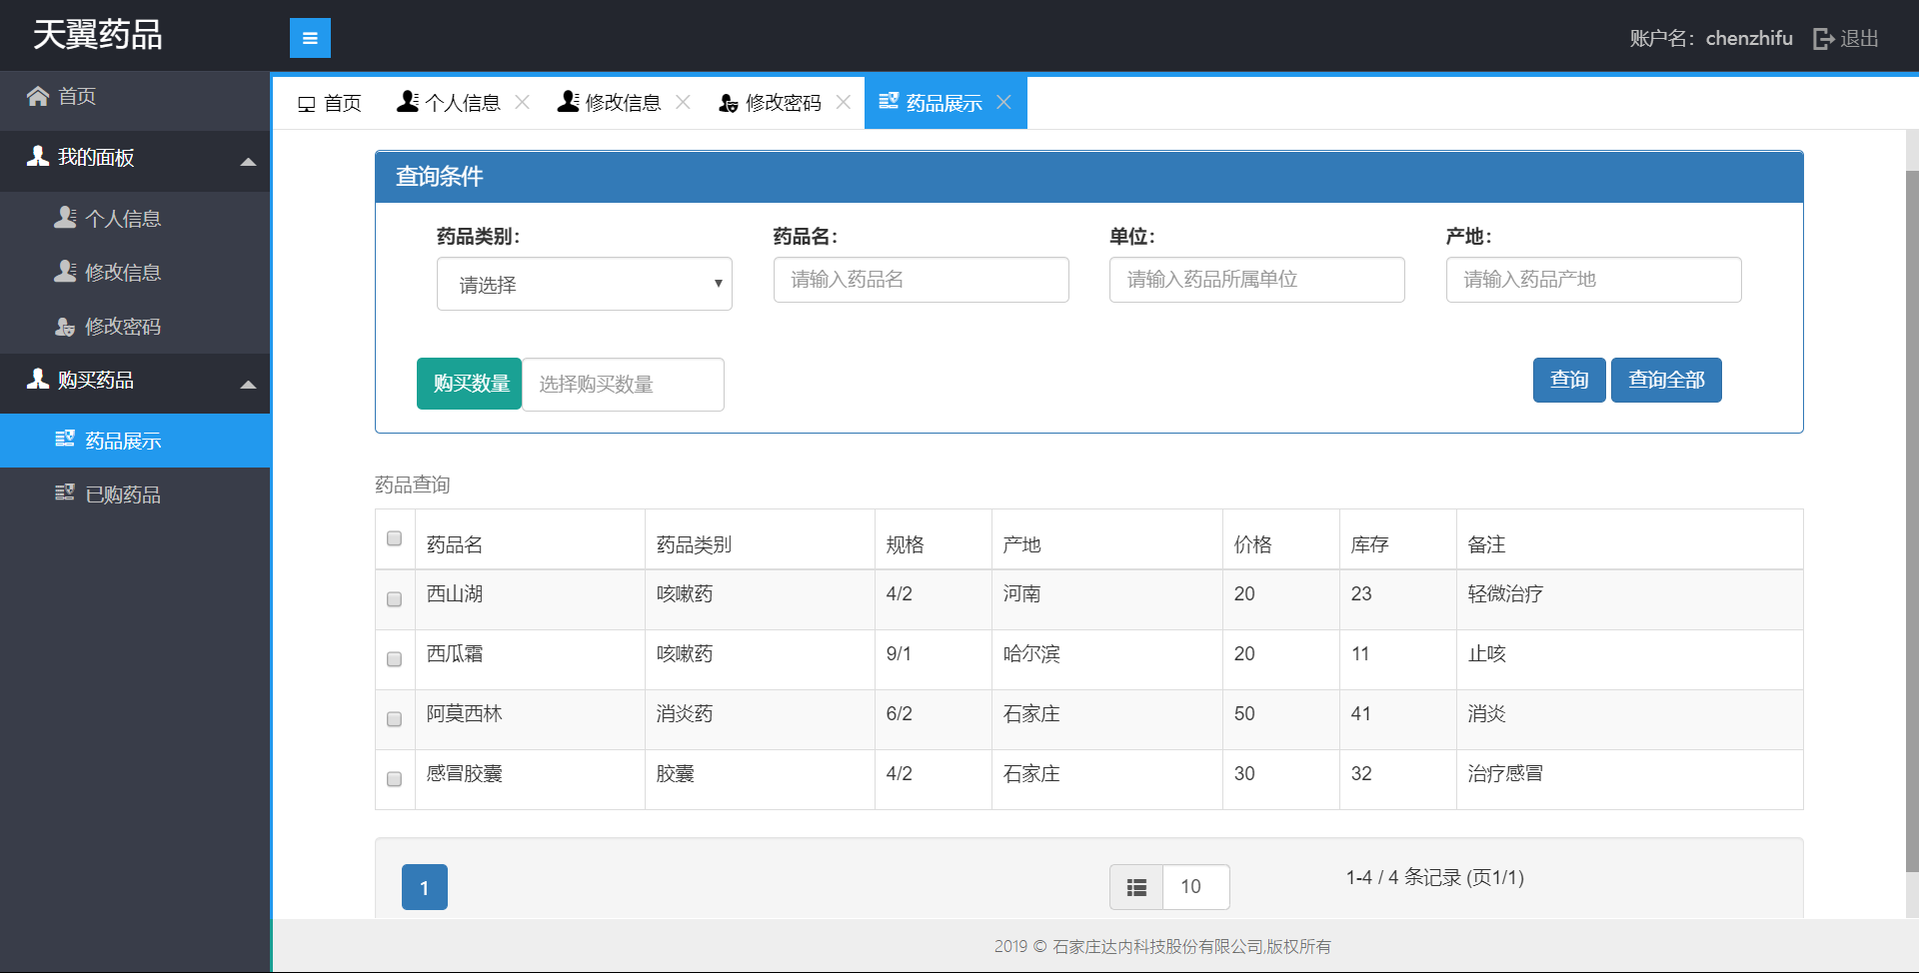
Task: Click the home icon in the sidebar
Action: coord(38,96)
